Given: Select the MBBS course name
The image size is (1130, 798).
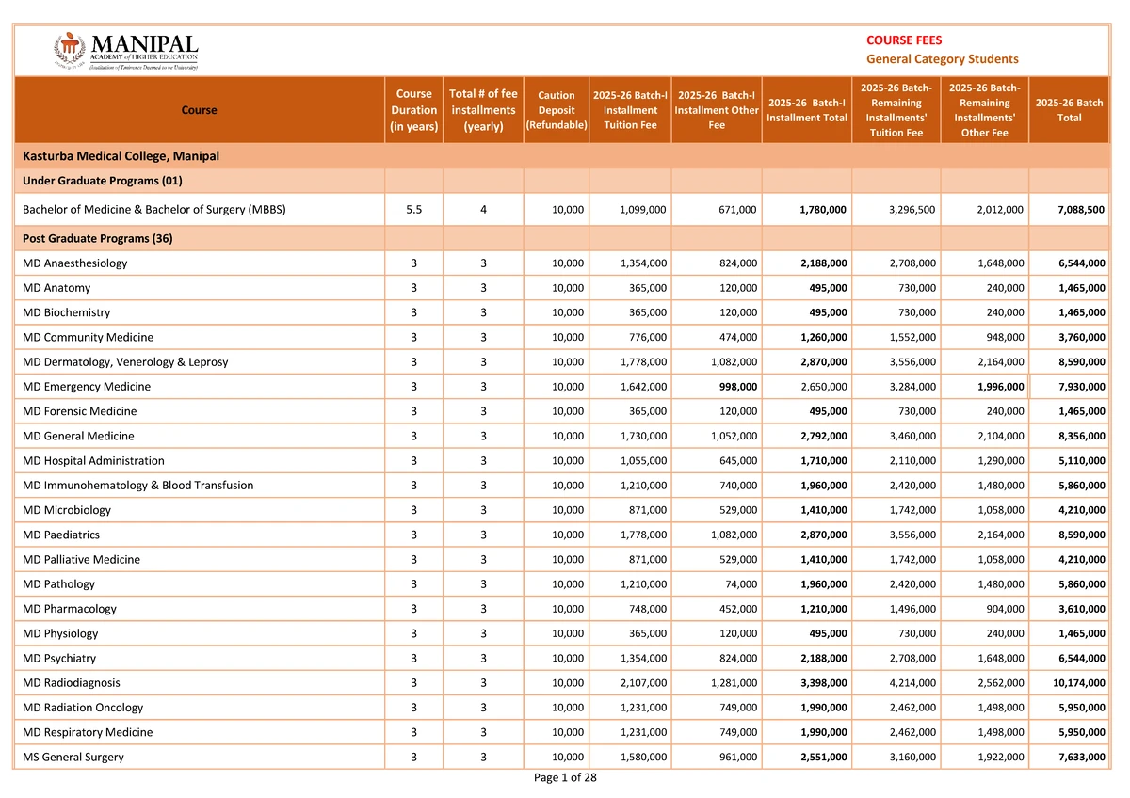Looking at the screenshot, I should [x=154, y=210].
